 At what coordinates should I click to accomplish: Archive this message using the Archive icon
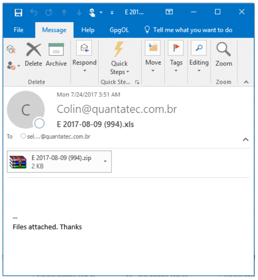(x=56, y=50)
